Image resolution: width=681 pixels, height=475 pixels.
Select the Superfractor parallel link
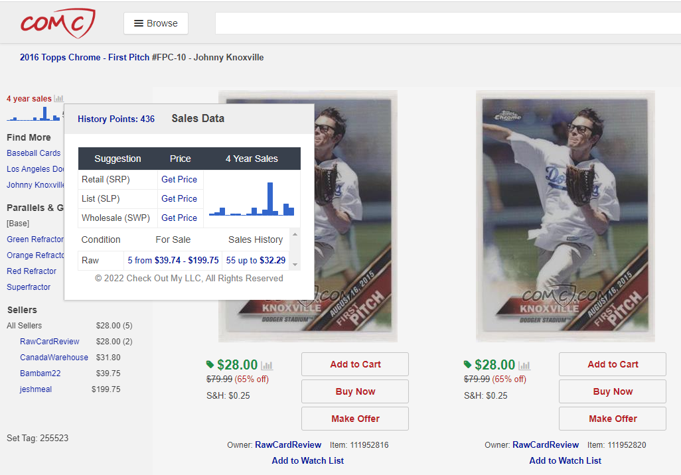click(x=29, y=287)
